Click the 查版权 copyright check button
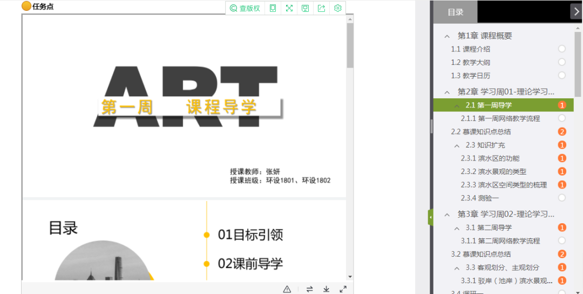Image resolution: width=583 pixels, height=294 pixels. 245,8
